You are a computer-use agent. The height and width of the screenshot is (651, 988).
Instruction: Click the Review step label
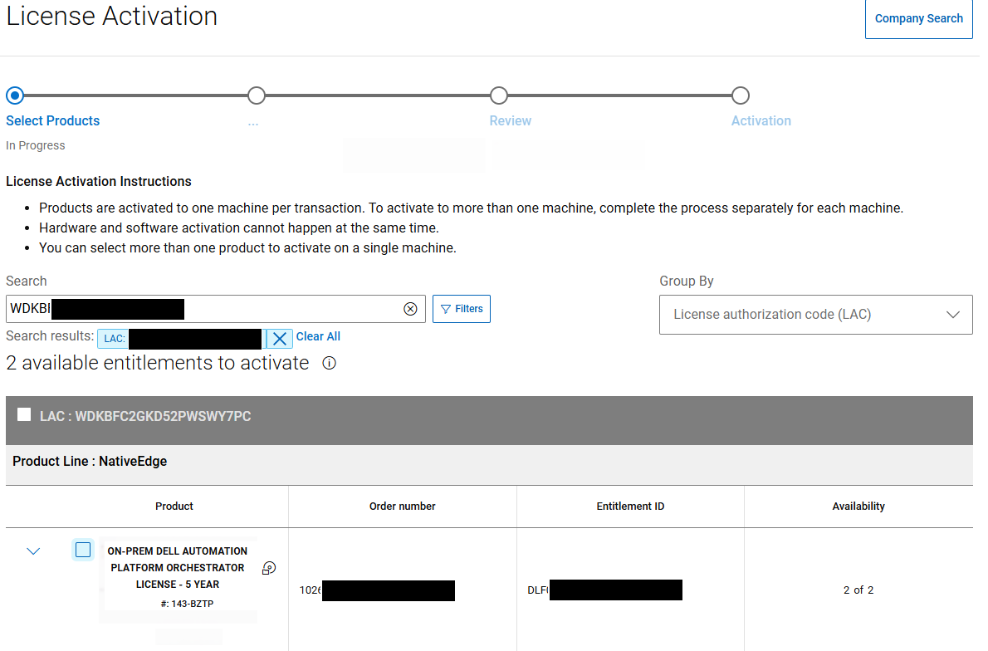[511, 121]
